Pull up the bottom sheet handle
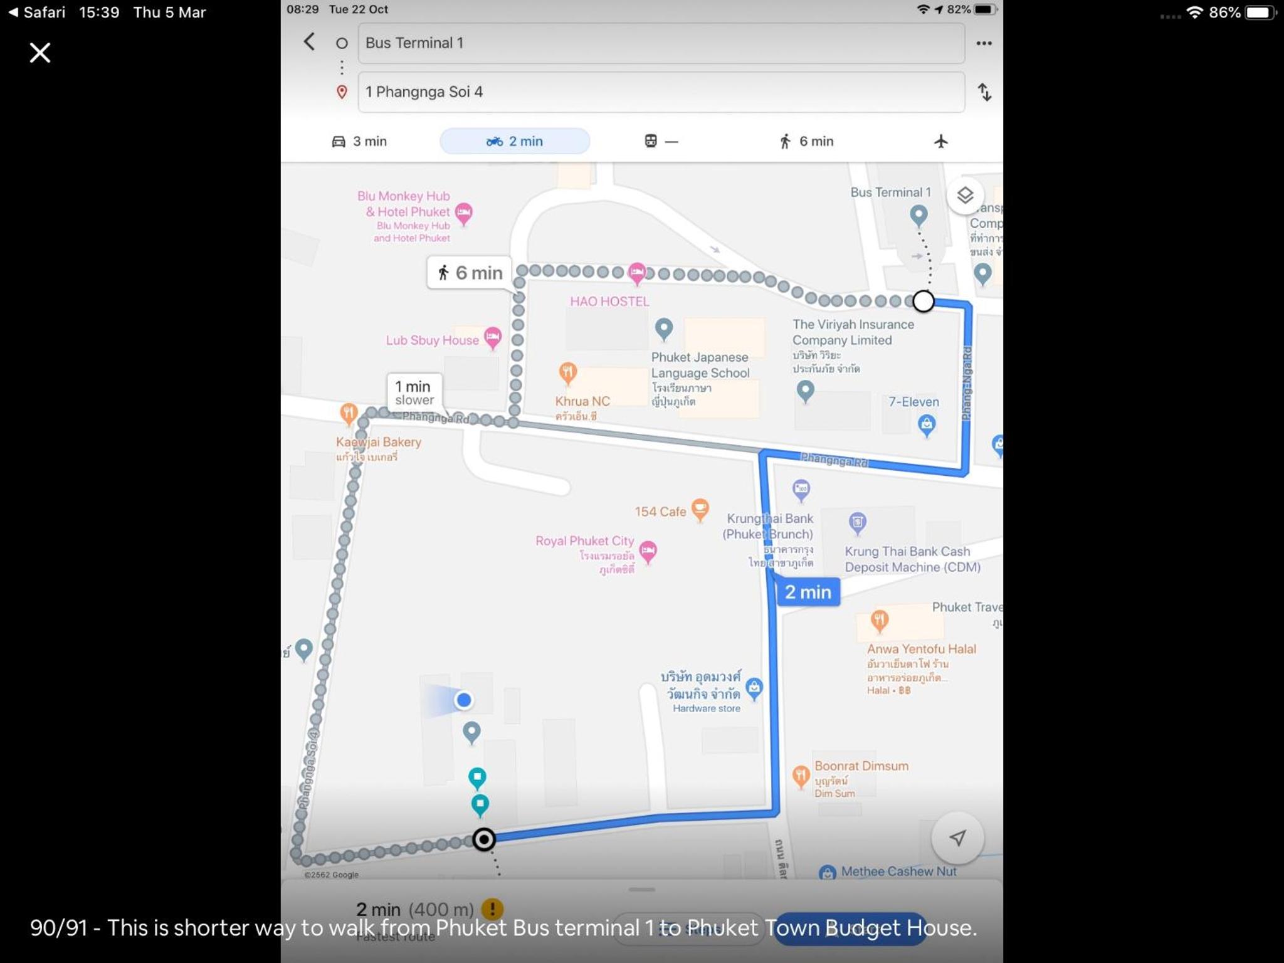The height and width of the screenshot is (963, 1284). tap(641, 889)
